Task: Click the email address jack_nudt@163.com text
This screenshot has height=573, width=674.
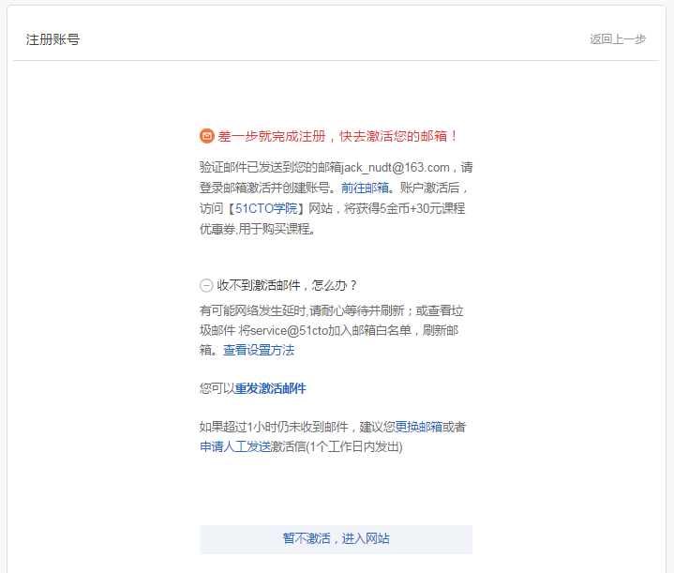Action: coord(396,167)
